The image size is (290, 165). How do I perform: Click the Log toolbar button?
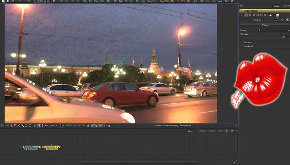coord(150,1)
